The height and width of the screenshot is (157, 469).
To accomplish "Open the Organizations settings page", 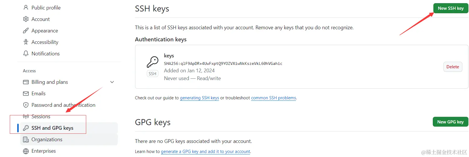I will [x=47, y=139].
